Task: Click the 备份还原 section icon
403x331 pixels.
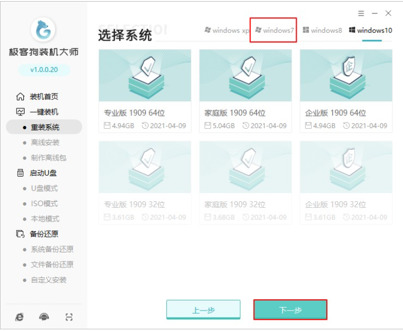Action: point(20,234)
